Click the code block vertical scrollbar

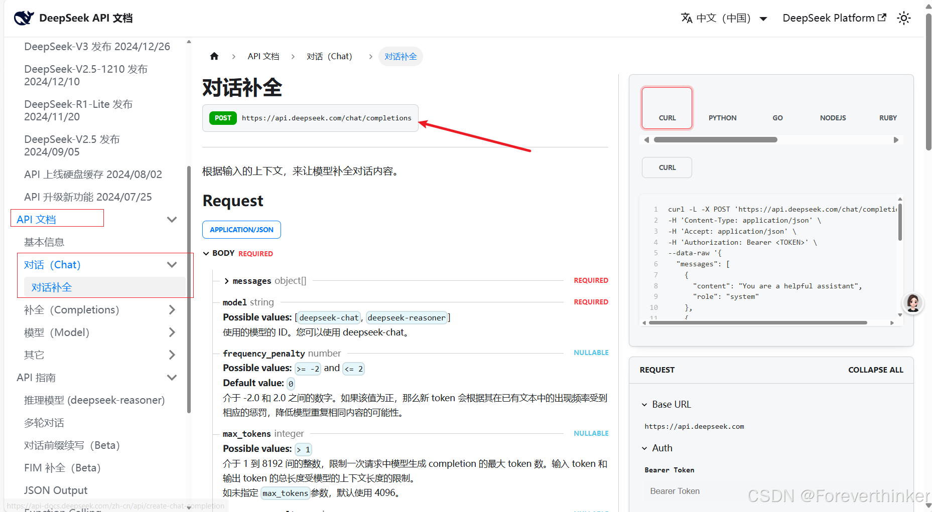coord(900,222)
